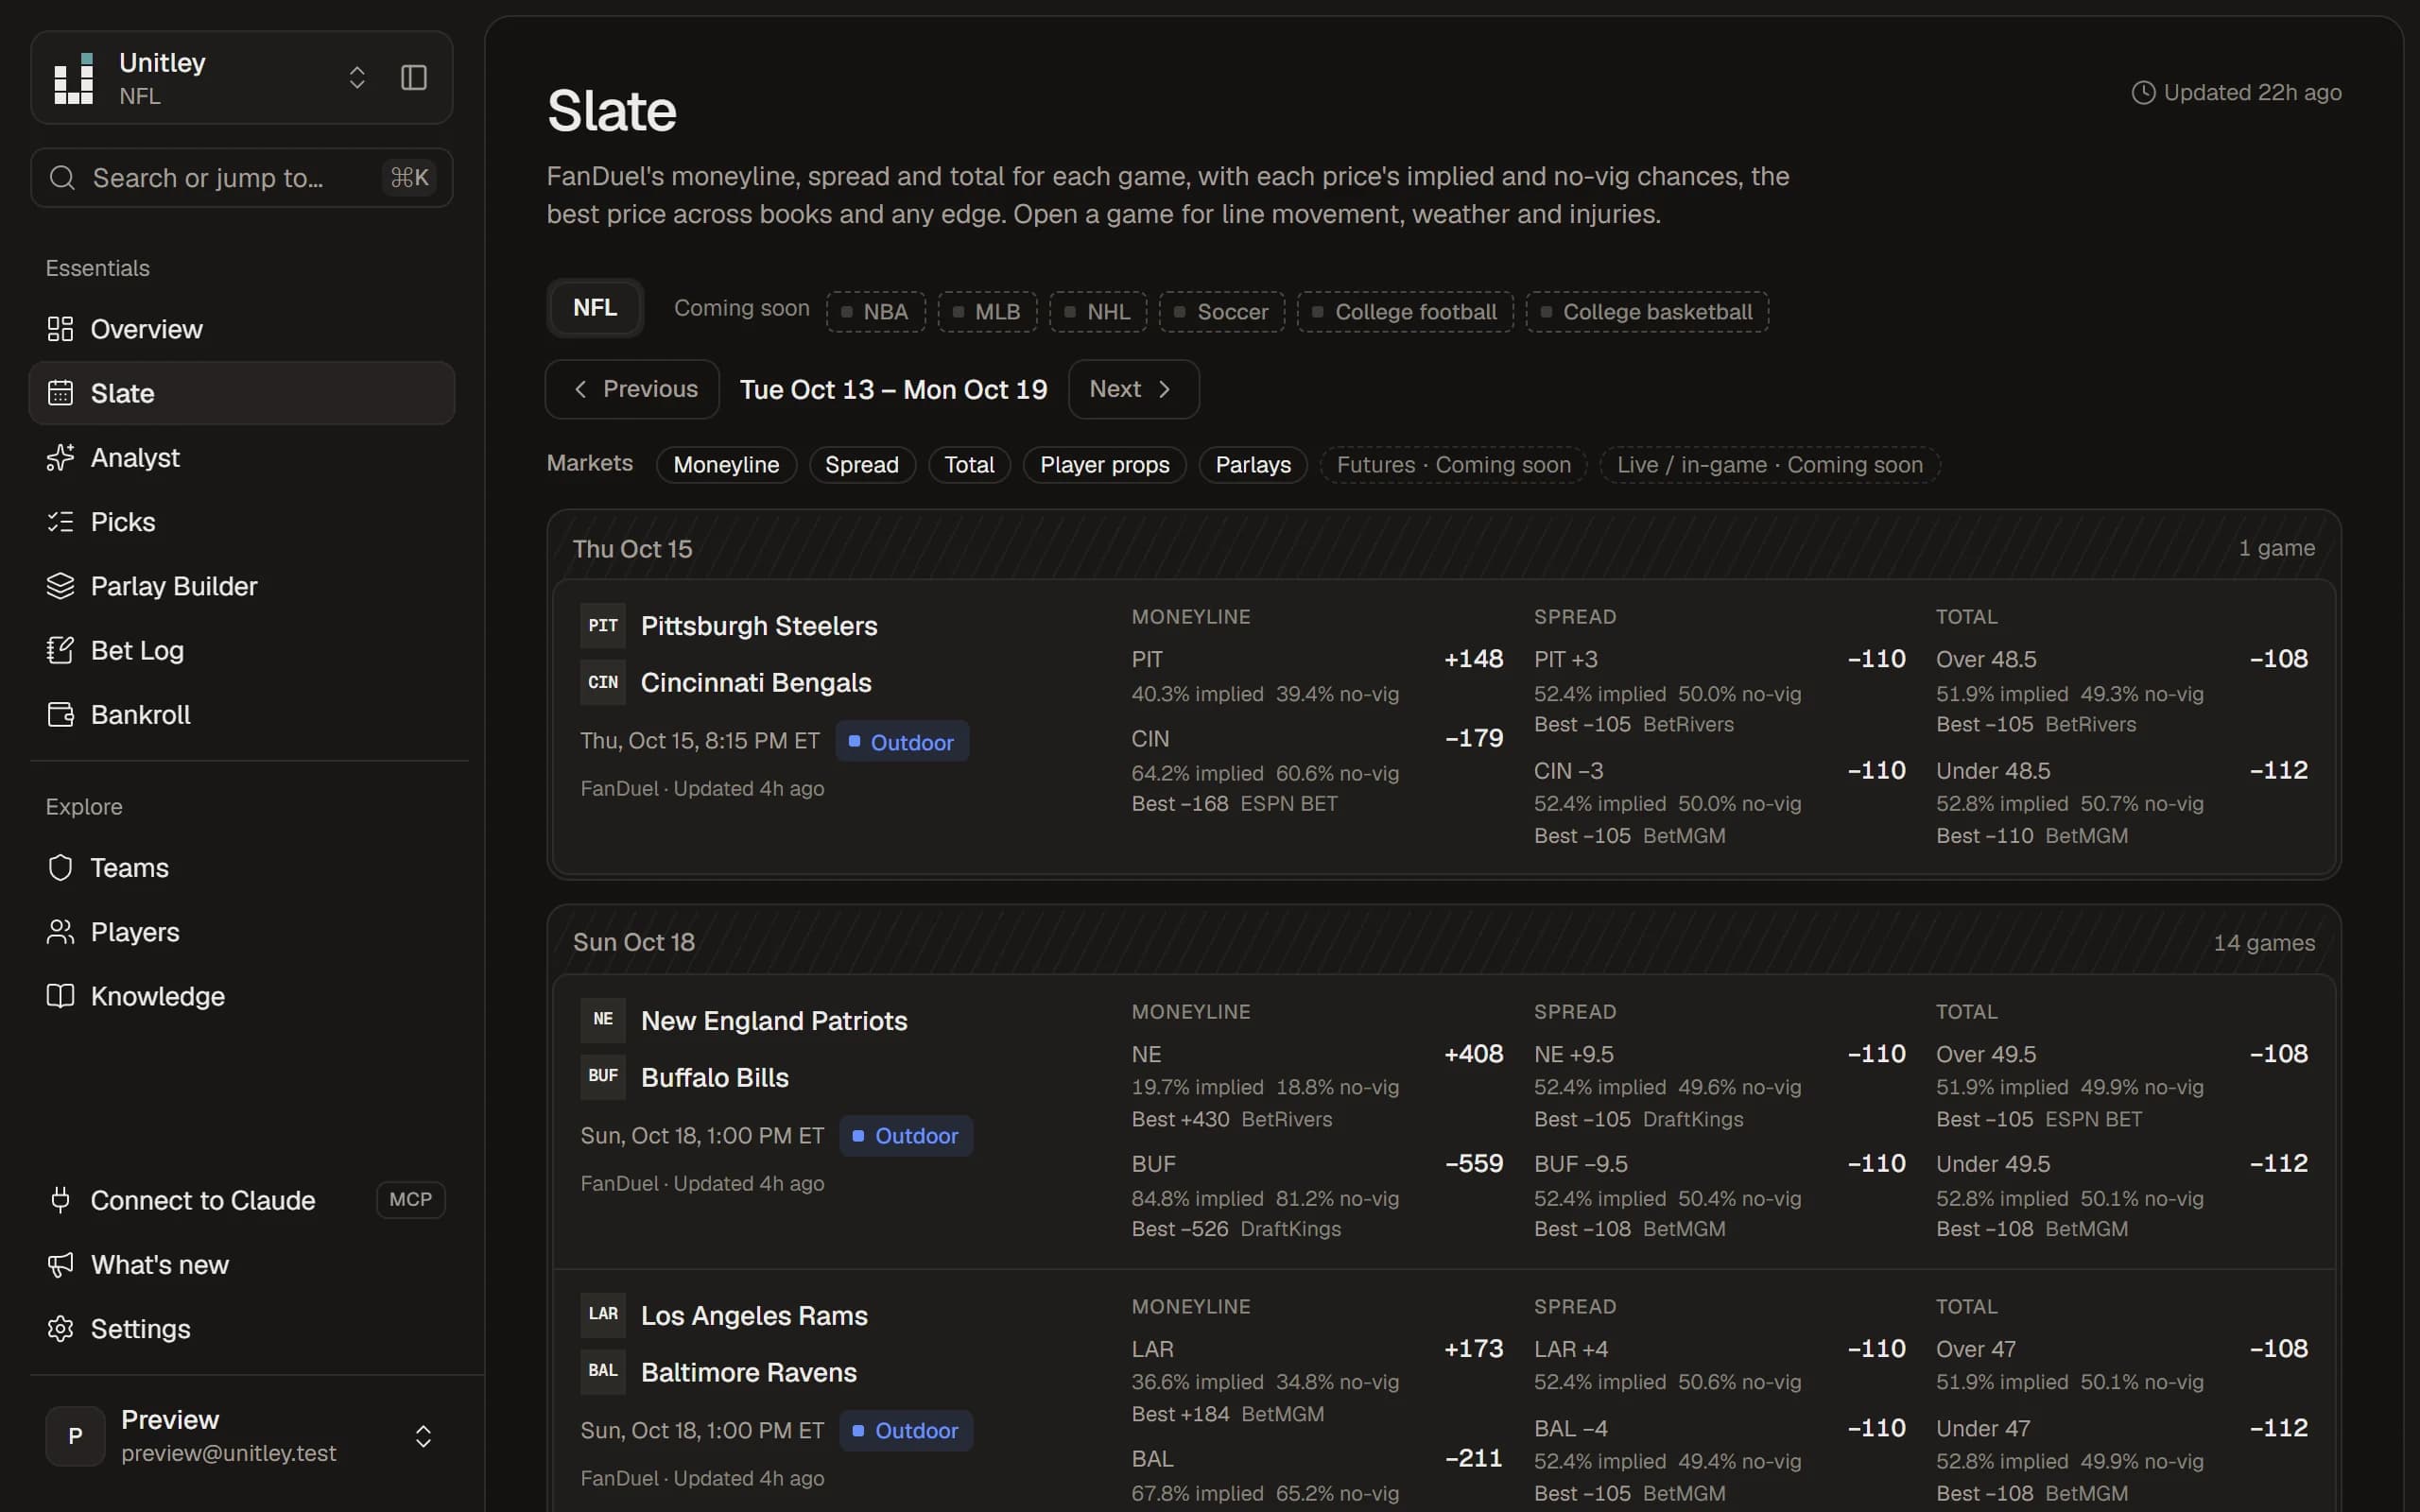
Task: Click Futures Coming soon chip
Action: tap(1453, 465)
